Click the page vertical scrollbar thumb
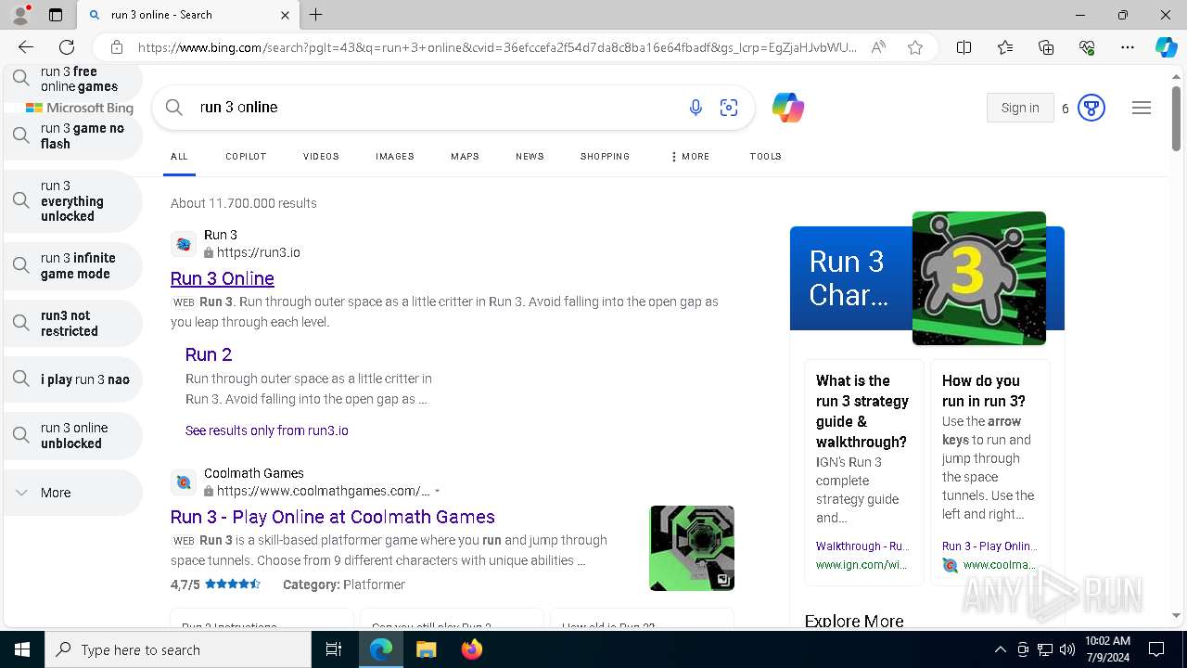This screenshot has height=668, width=1187. (x=1176, y=119)
